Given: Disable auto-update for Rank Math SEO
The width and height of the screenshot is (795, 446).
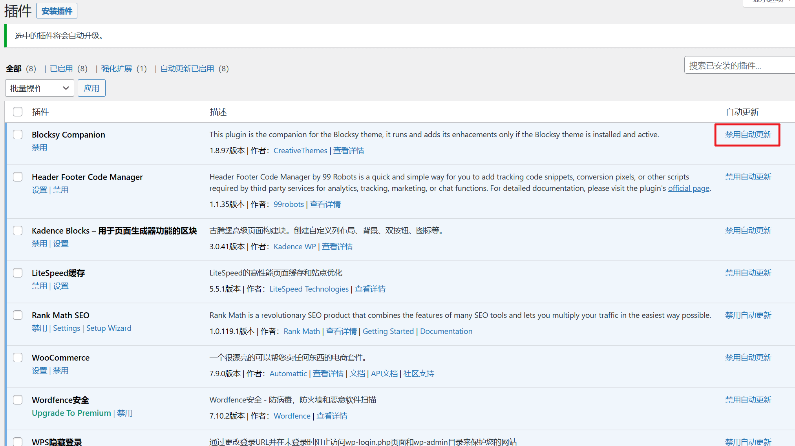Looking at the screenshot, I should pos(748,315).
